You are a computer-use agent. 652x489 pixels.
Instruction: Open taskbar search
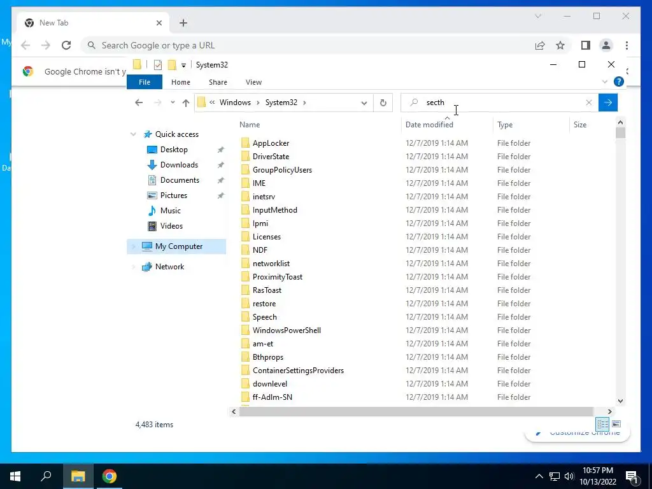(x=46, y=476)
